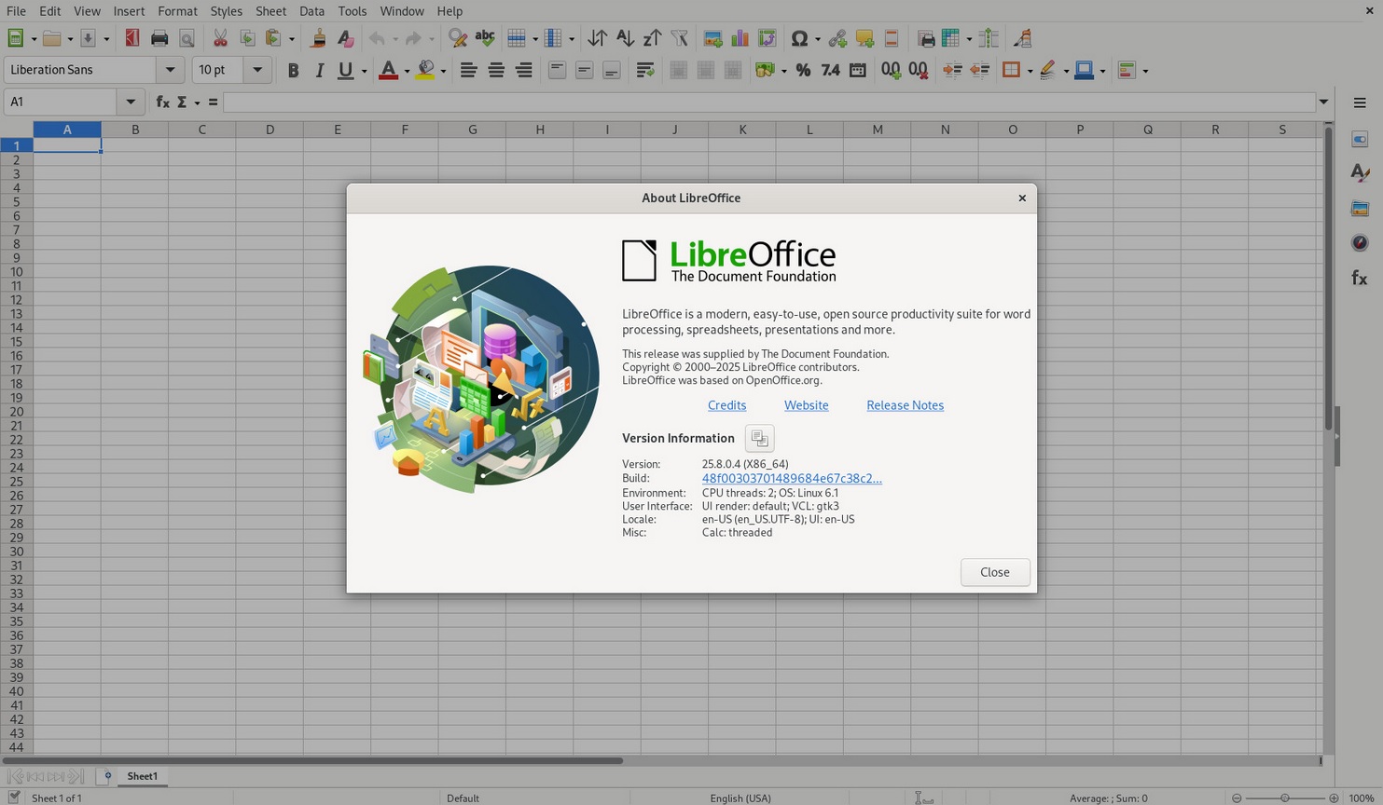Adjust the zoom slider

tap(1285, 798)
